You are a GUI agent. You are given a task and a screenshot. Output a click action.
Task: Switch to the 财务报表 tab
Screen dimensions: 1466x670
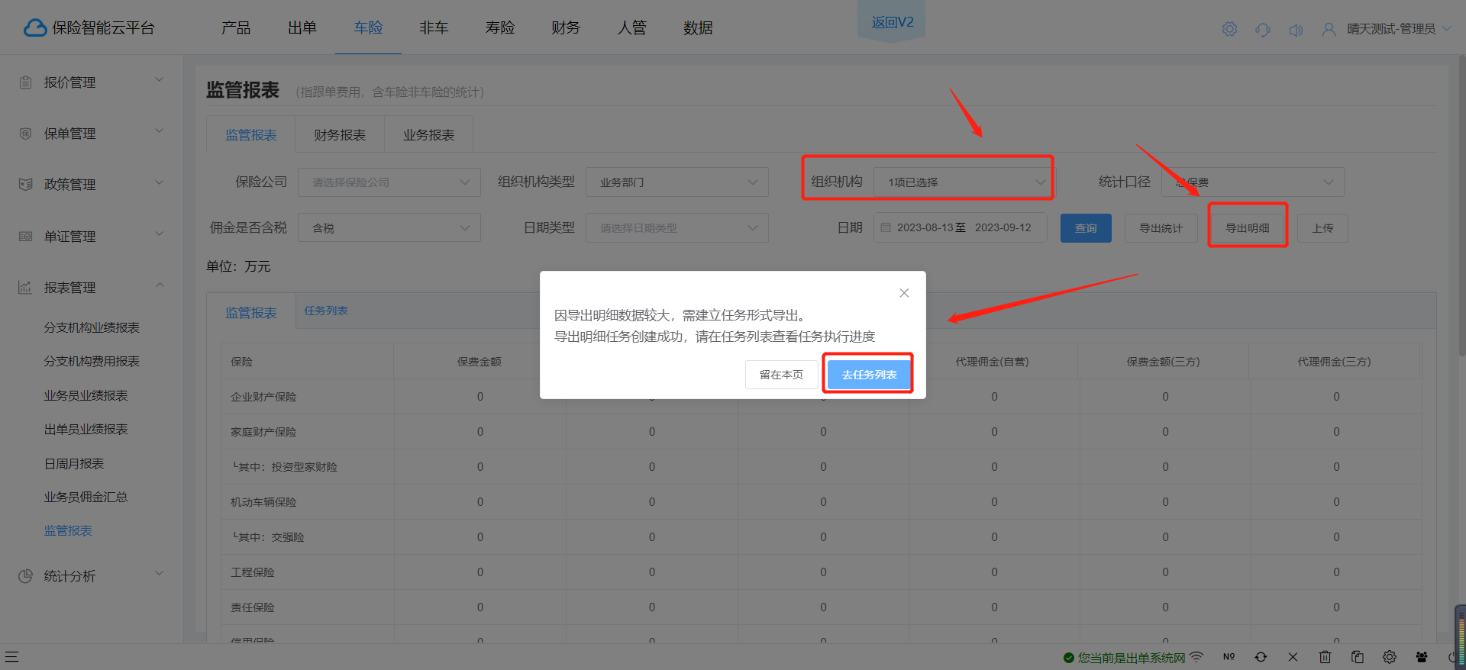[340, 135]
